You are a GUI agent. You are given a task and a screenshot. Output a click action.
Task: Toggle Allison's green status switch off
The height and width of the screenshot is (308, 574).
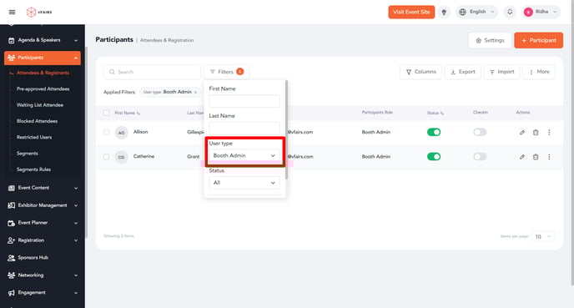[x=434, y=132]
